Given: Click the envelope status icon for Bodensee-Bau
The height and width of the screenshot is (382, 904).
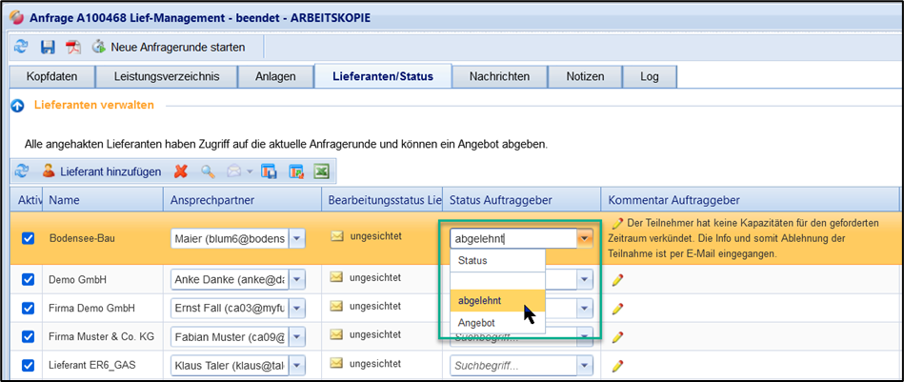Looking at the screenshot, I should tap(337, 235).
